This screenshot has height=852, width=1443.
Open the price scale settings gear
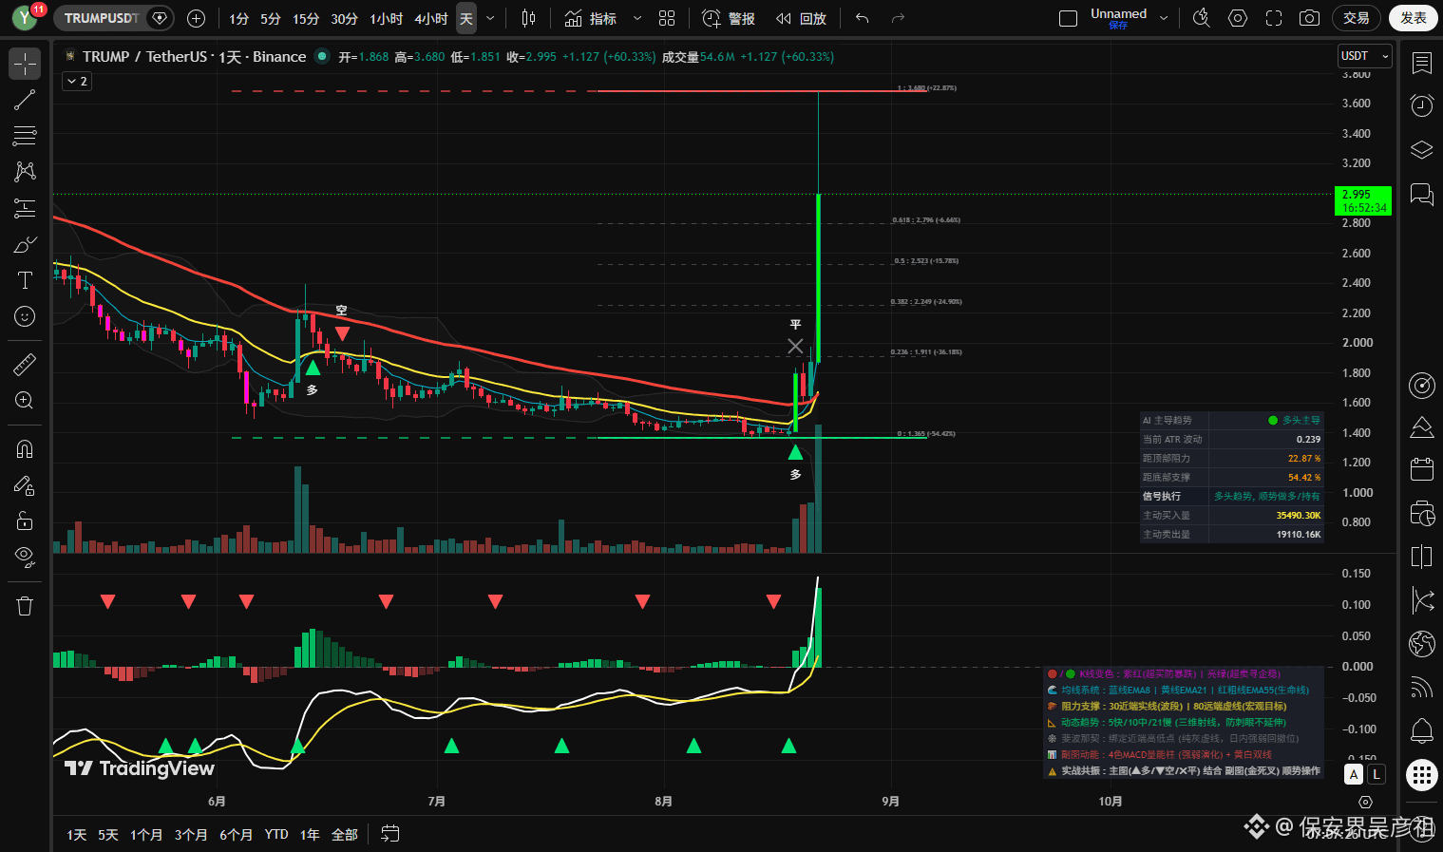1365,803
